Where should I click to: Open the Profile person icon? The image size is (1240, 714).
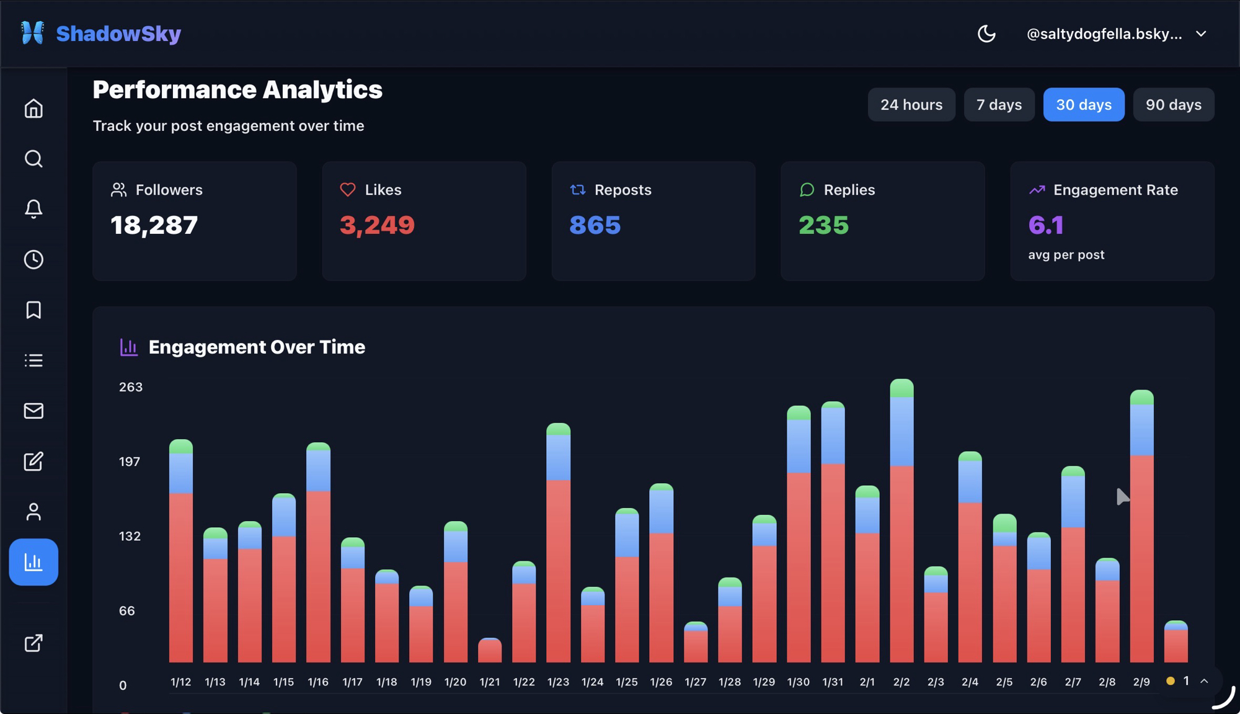(33, 512)
